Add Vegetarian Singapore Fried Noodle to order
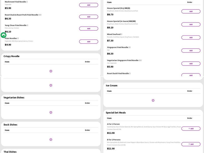Image resolution: width=204 pixels, height=153 pixels. (x=191, y=63)
